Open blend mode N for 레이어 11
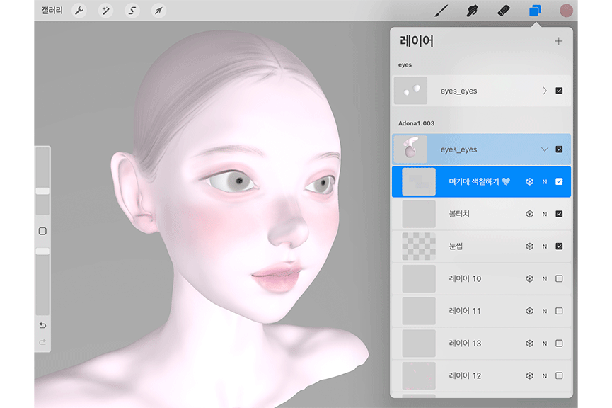 (545, 312)
